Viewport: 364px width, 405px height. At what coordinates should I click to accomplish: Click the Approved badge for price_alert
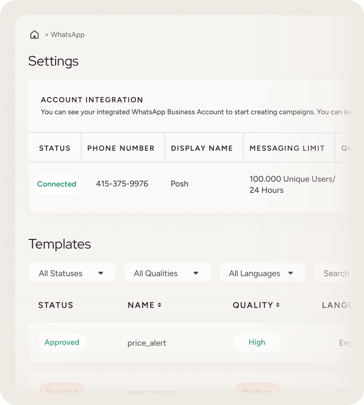pos(62,342)
